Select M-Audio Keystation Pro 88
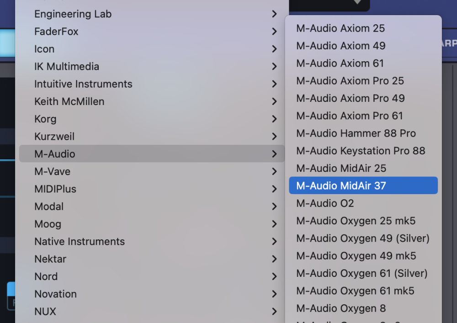This screenshot has width=457, height=323. coord(361,151)
